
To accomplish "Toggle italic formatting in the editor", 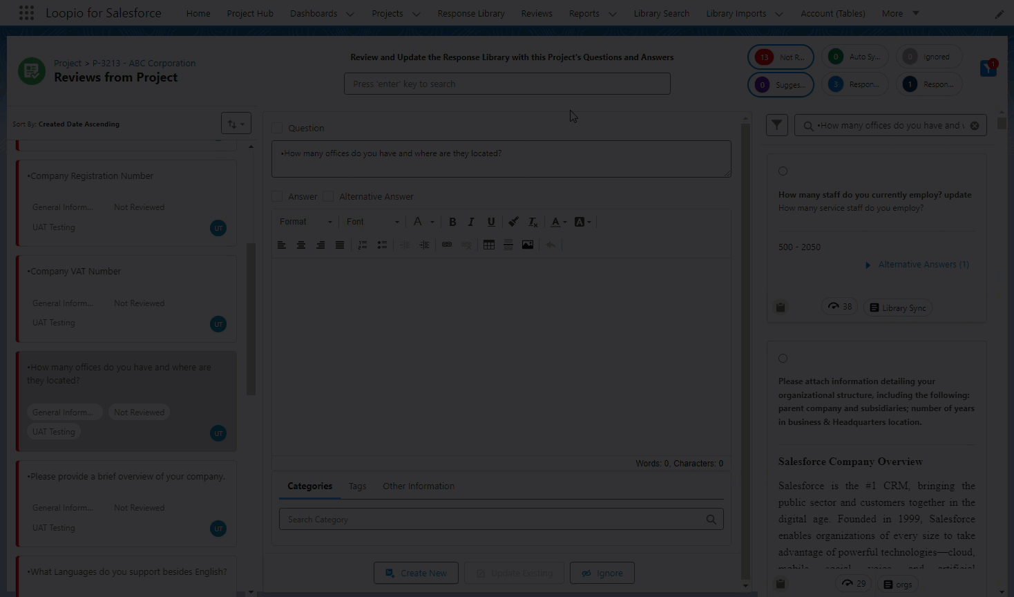I will pyautogui.click(x=471, y=222).
